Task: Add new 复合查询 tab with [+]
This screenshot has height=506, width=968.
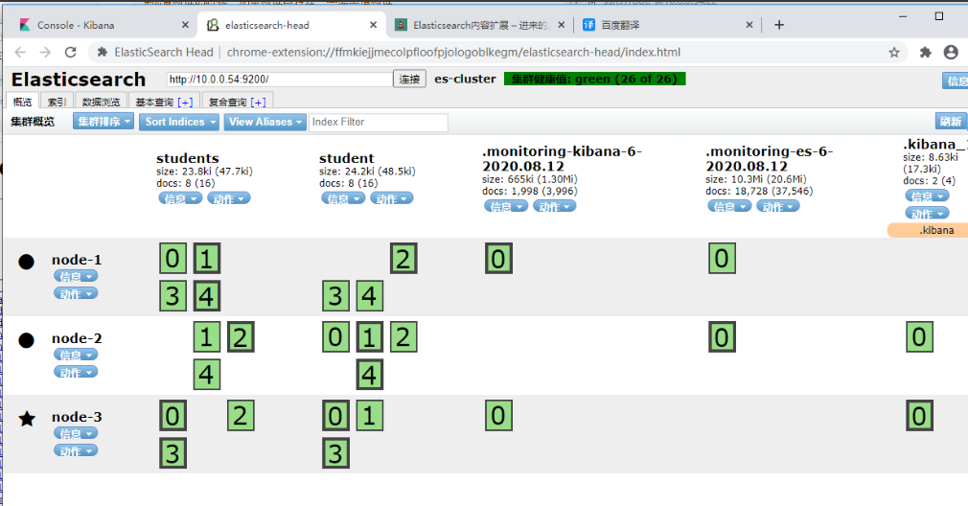Action: tap(259, 103)
